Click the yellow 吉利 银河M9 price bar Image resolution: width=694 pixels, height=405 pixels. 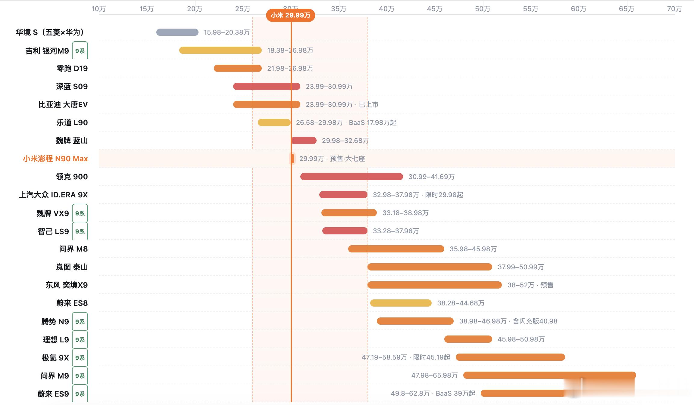(x=220, y=50)
